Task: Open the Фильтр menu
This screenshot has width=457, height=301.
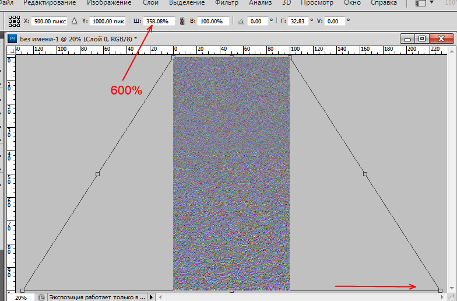Action: (226, 2)
